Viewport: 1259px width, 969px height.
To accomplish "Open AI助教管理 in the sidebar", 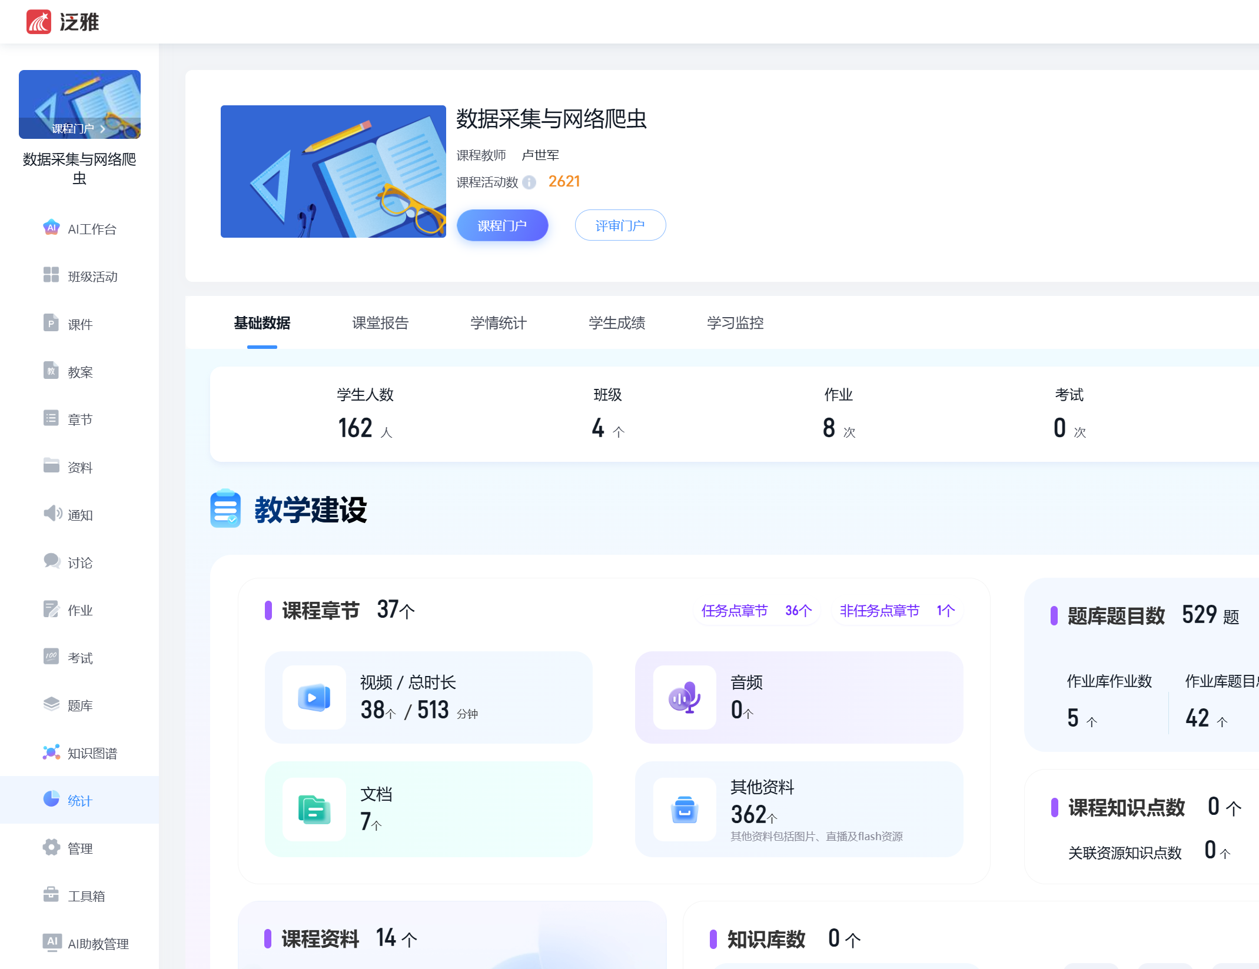I will coord(97,943).
